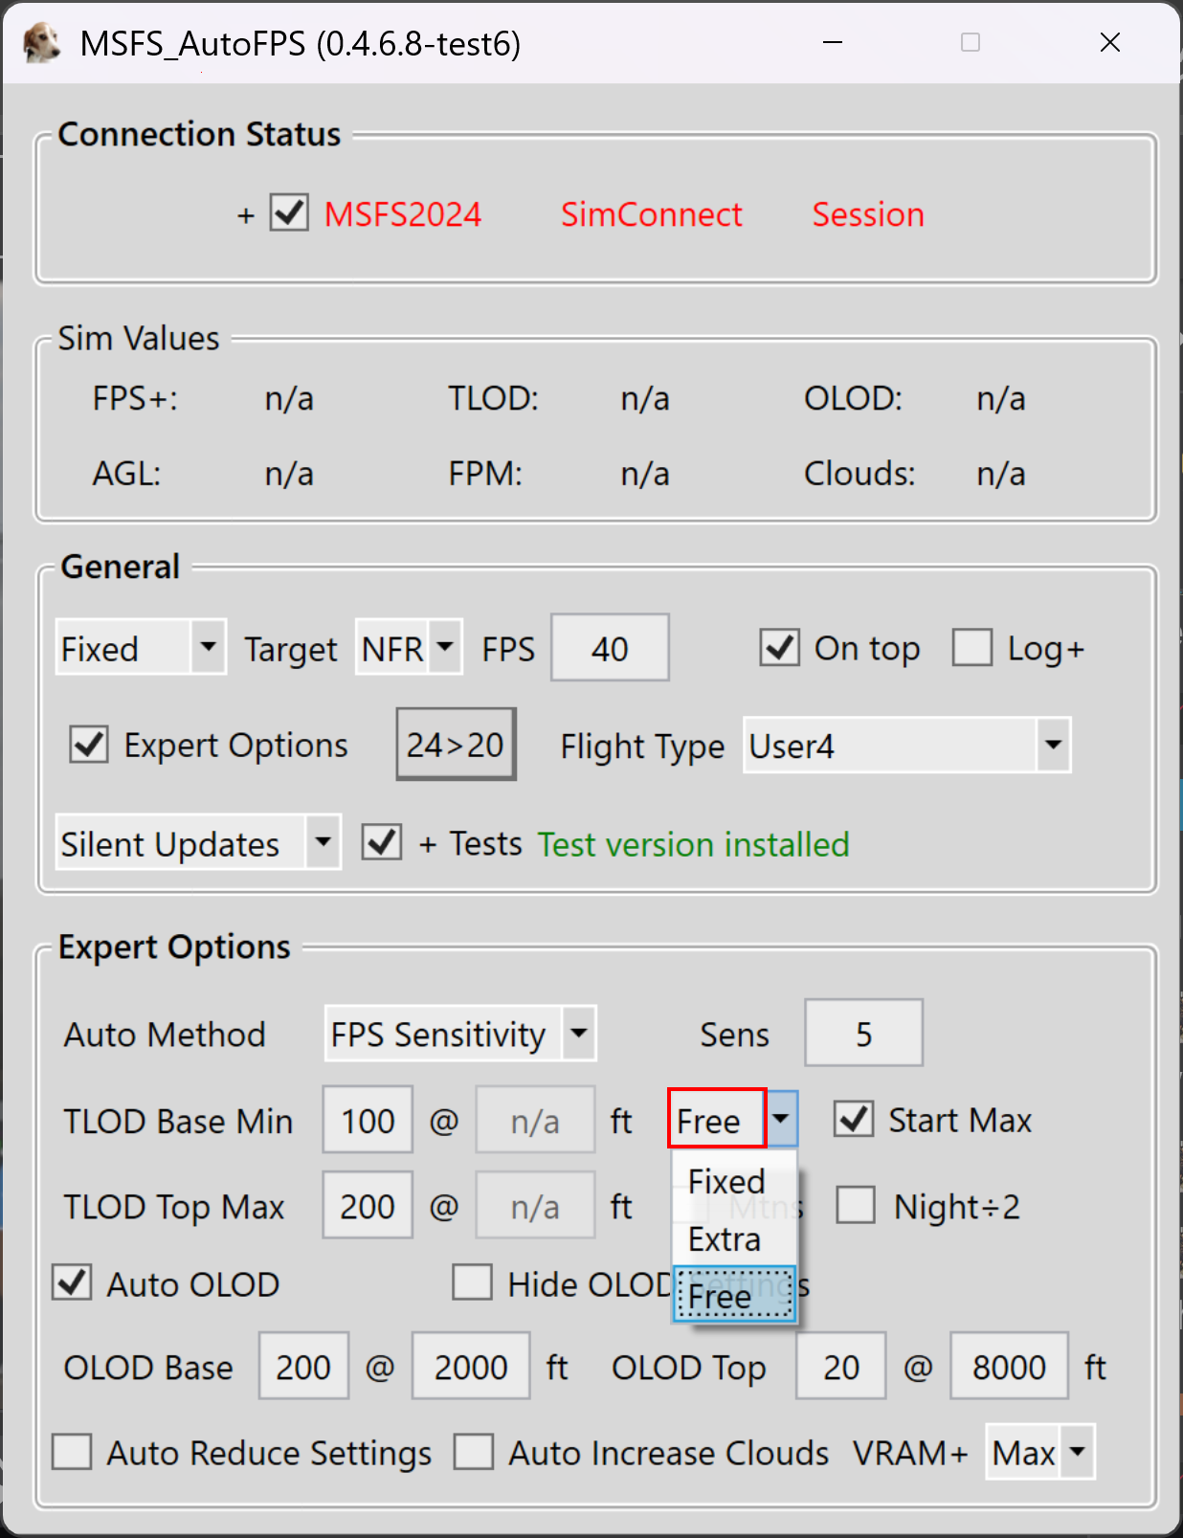Collapse the open Free dropdown arrow
This screenshot has width=1183, height=1538.
pos(781,1119)
